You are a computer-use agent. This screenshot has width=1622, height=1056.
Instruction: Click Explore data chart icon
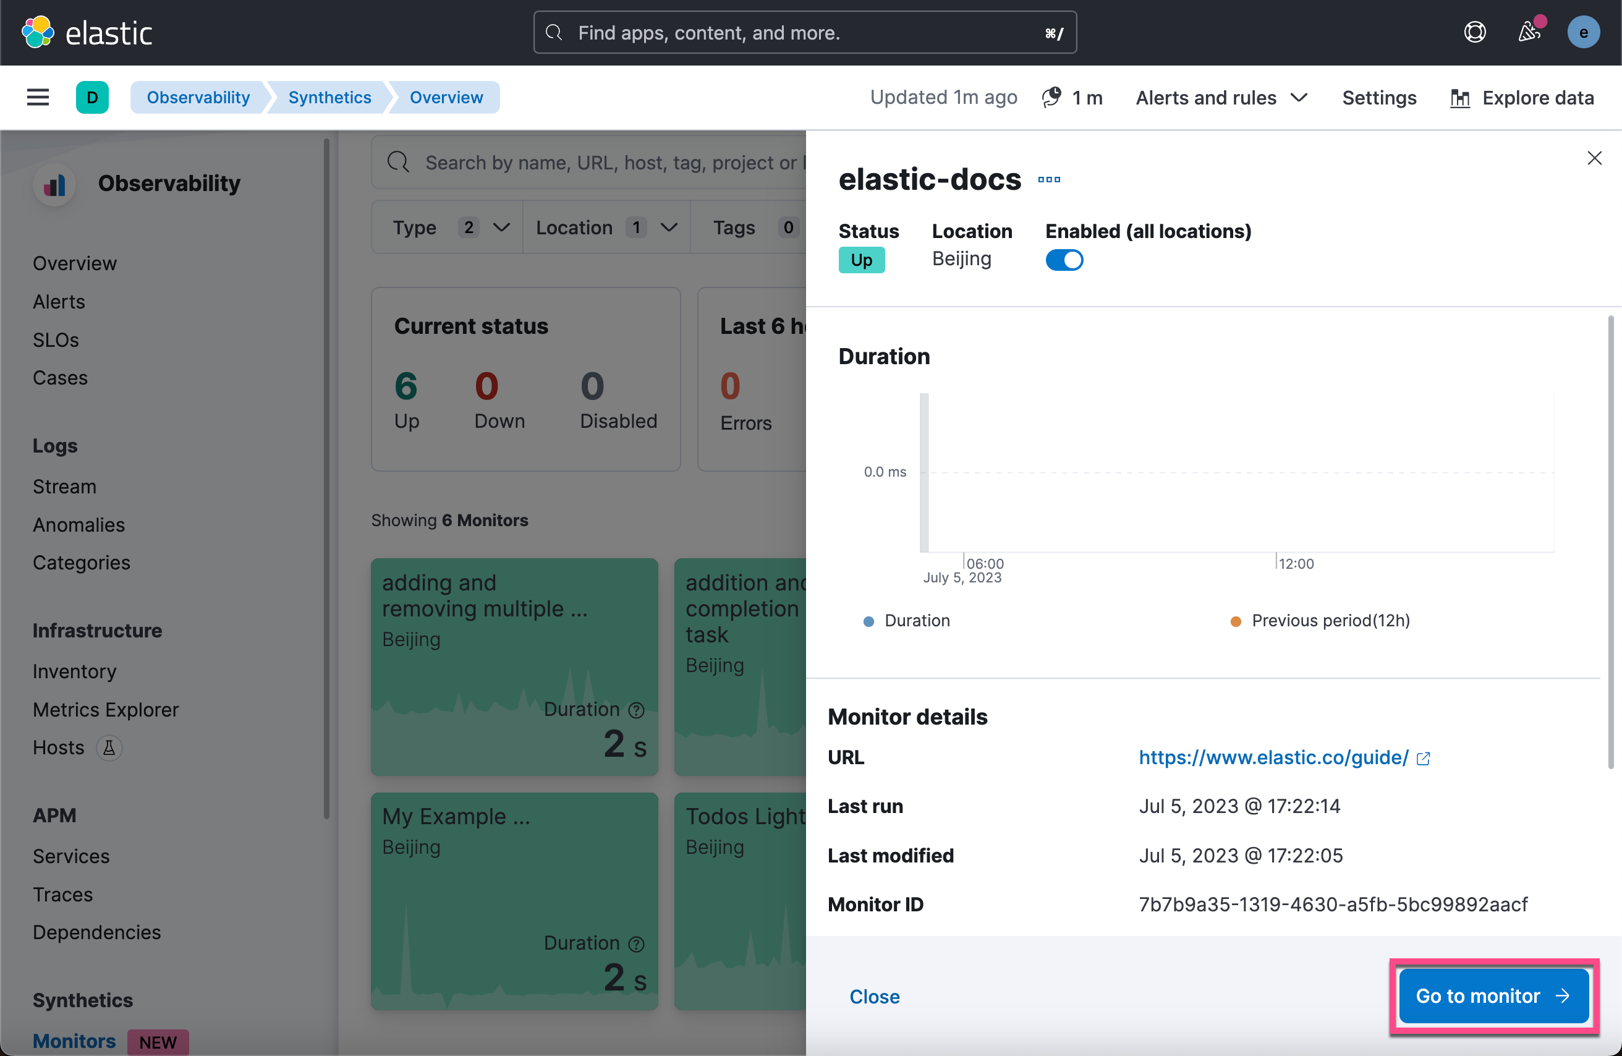click(x=1459, y=98)
